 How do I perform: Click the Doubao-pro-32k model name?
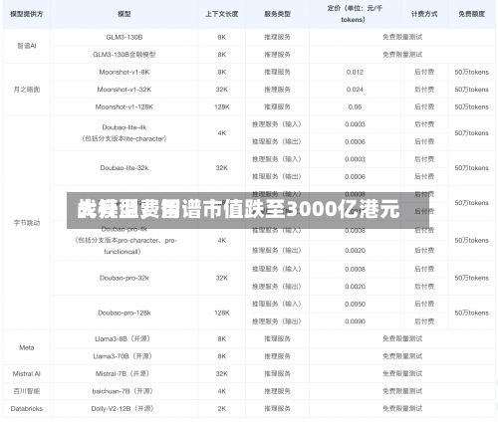coord(124,278)
